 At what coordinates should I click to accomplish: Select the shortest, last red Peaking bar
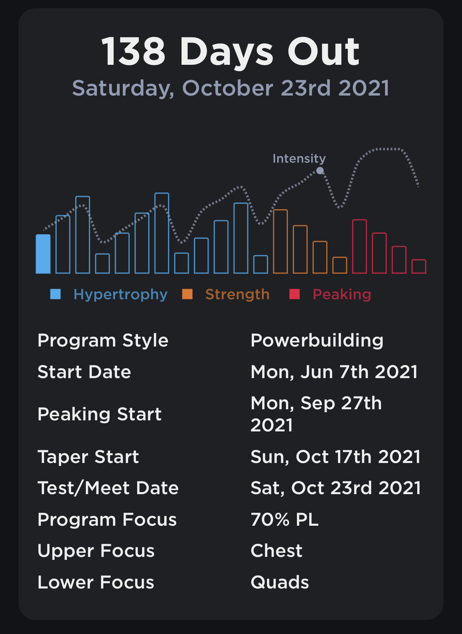pos(419,267)
